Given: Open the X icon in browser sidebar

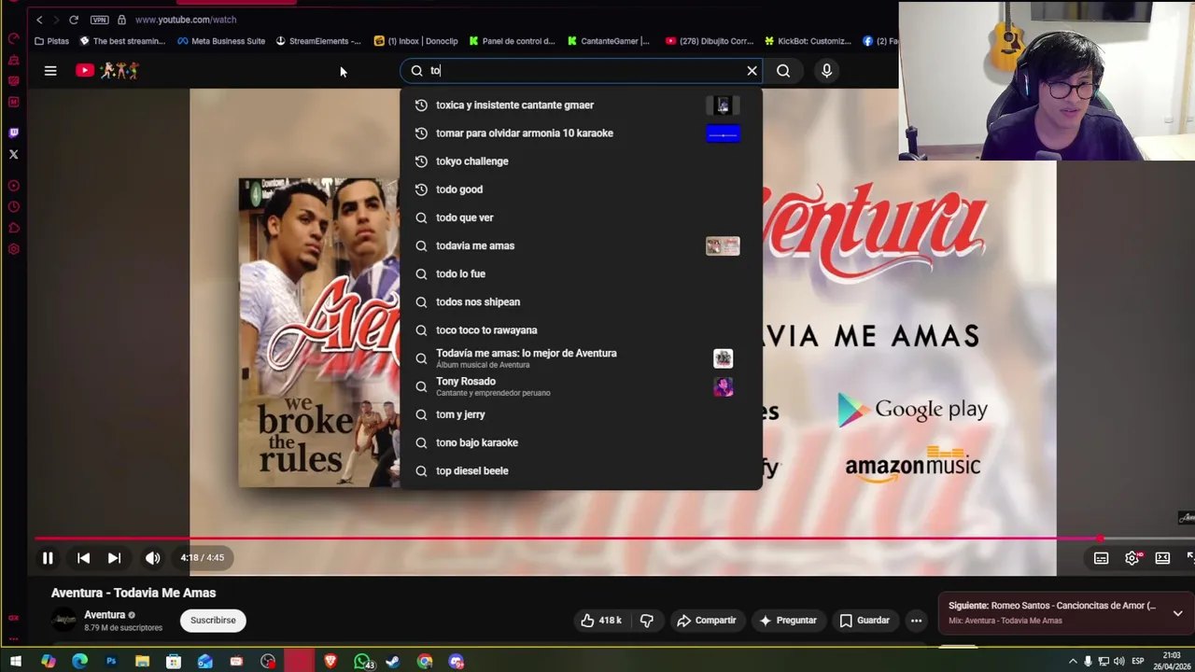Looking at the screenshot, I should pyautogui.click(x=13, y=154).
